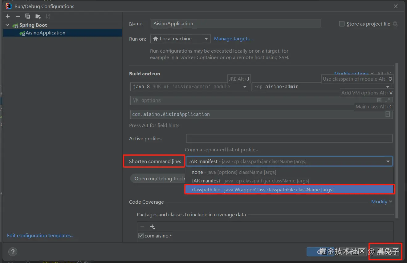This screenshot has height=263, width=407.
Task: Uncheck the com.aisino.* coverage pattern
Action: tap(141, 236)
